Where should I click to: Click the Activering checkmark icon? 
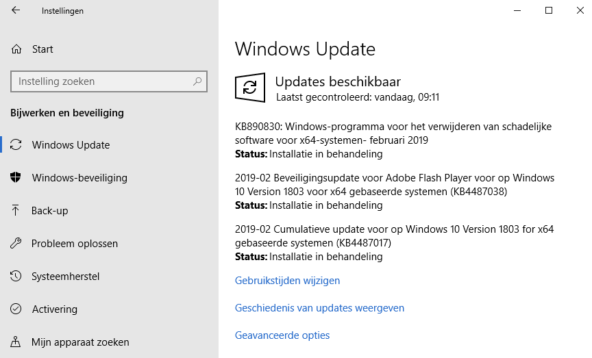click(x=16, y=309)
